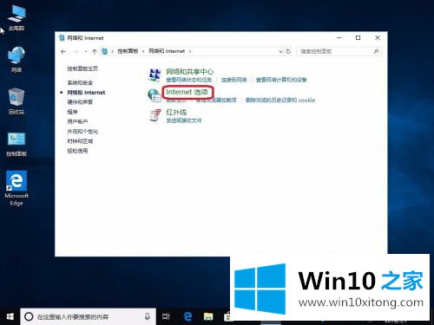Expand the chevron after 控制面板 breadcrumb
Screen dimensions: 434x325
tap(143, 51)
